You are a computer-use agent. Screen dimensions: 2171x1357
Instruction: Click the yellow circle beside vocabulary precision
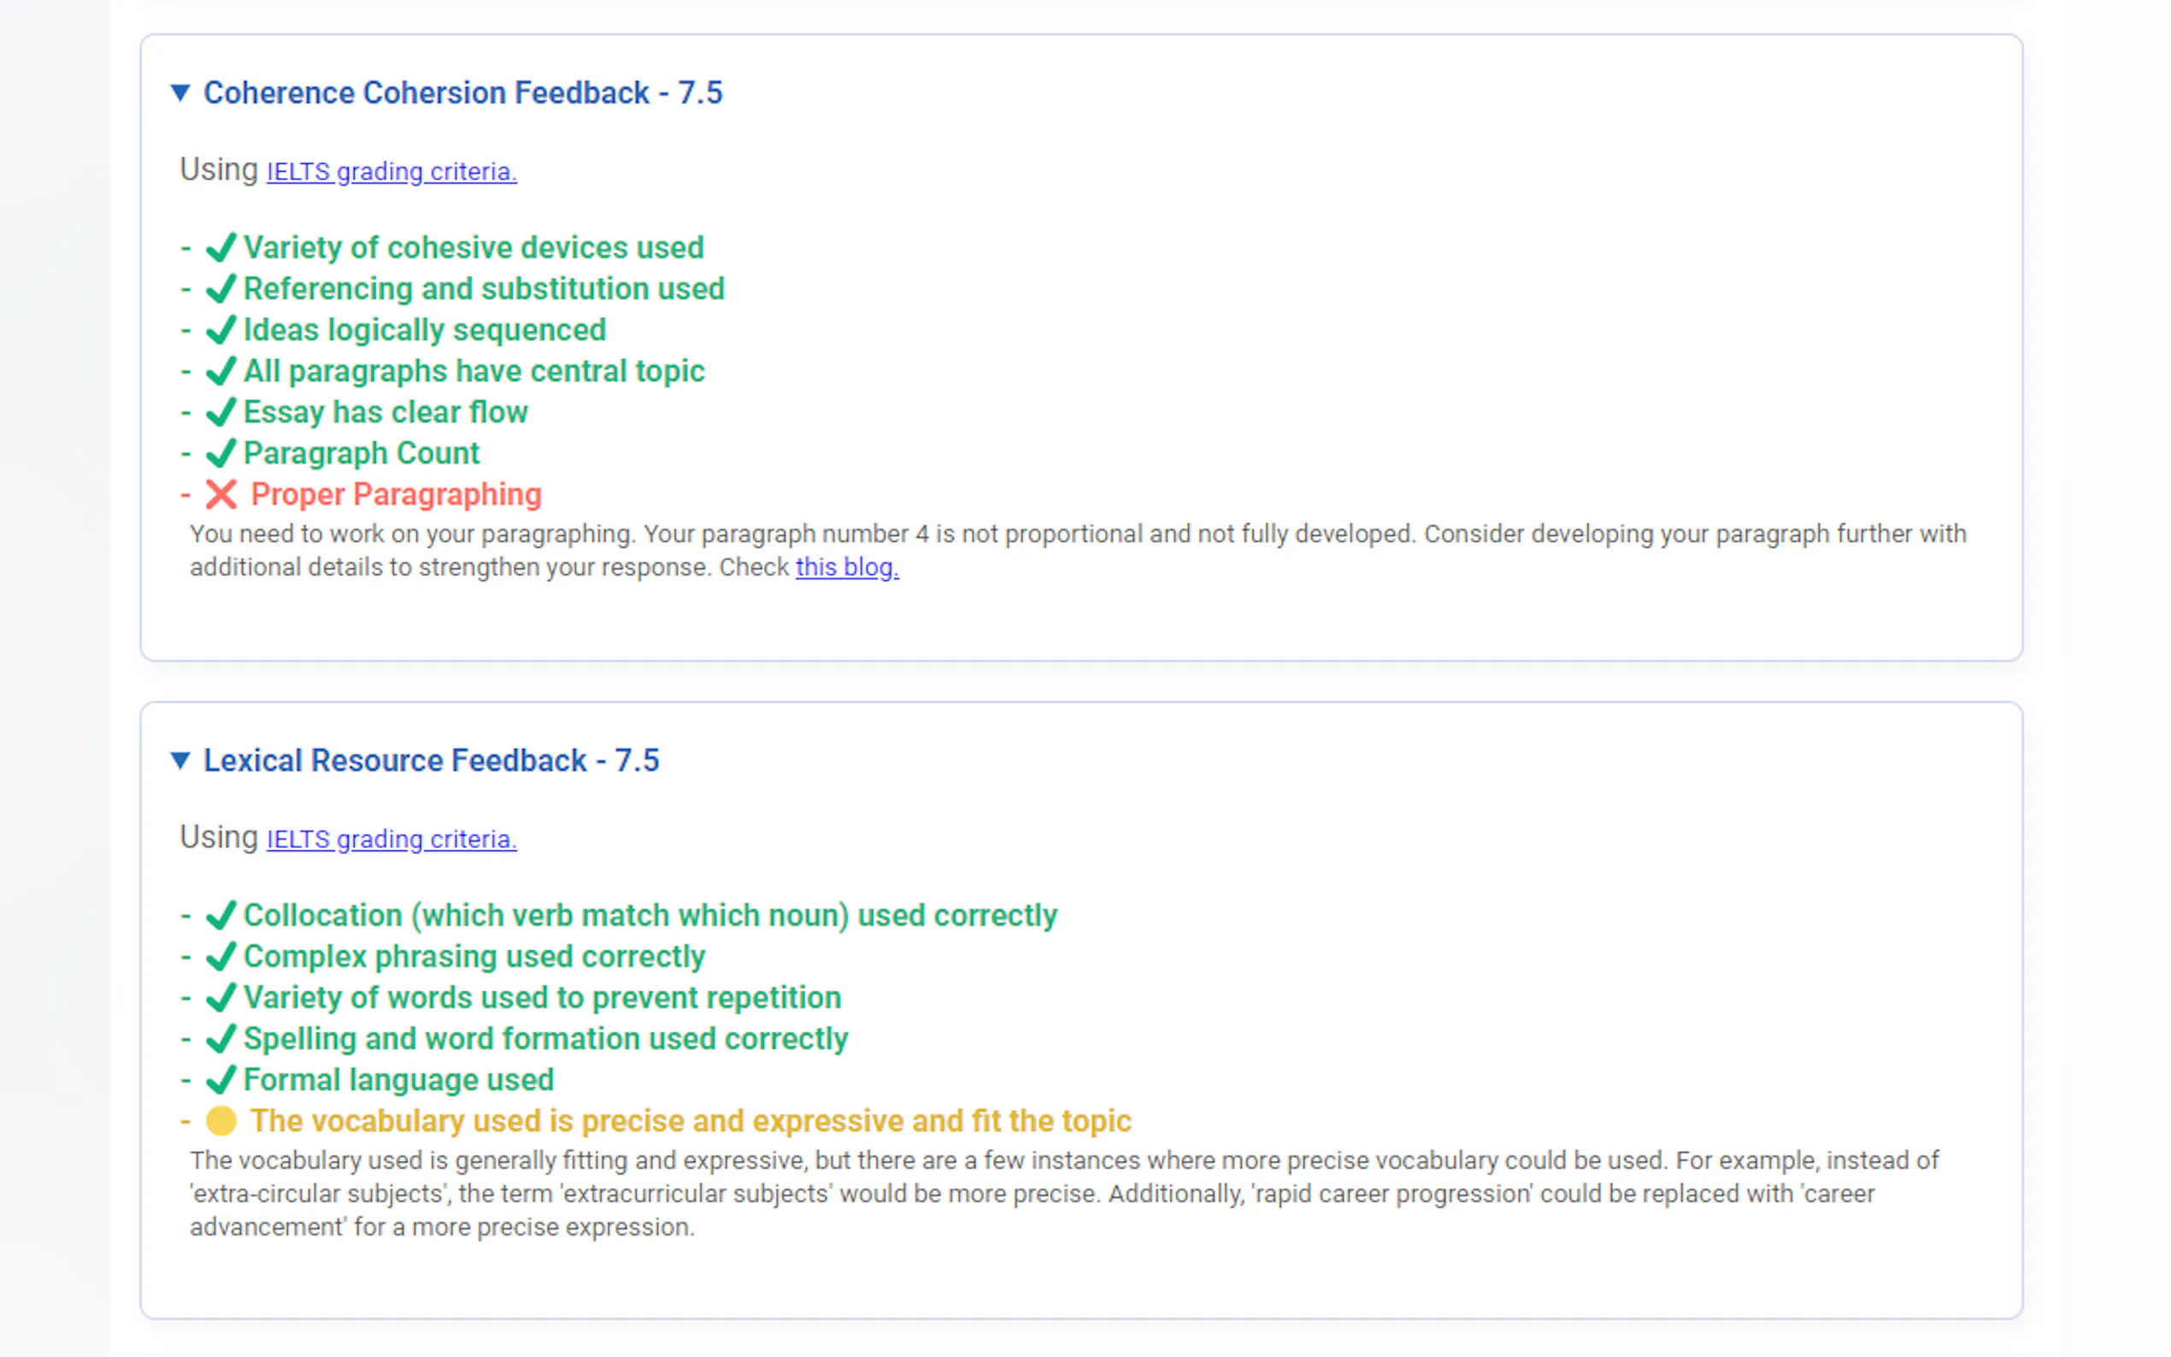221,1120
